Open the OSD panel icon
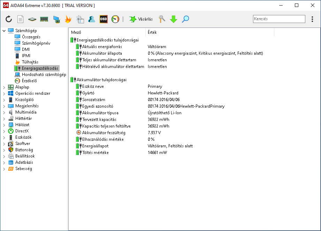 coord(104,19)
